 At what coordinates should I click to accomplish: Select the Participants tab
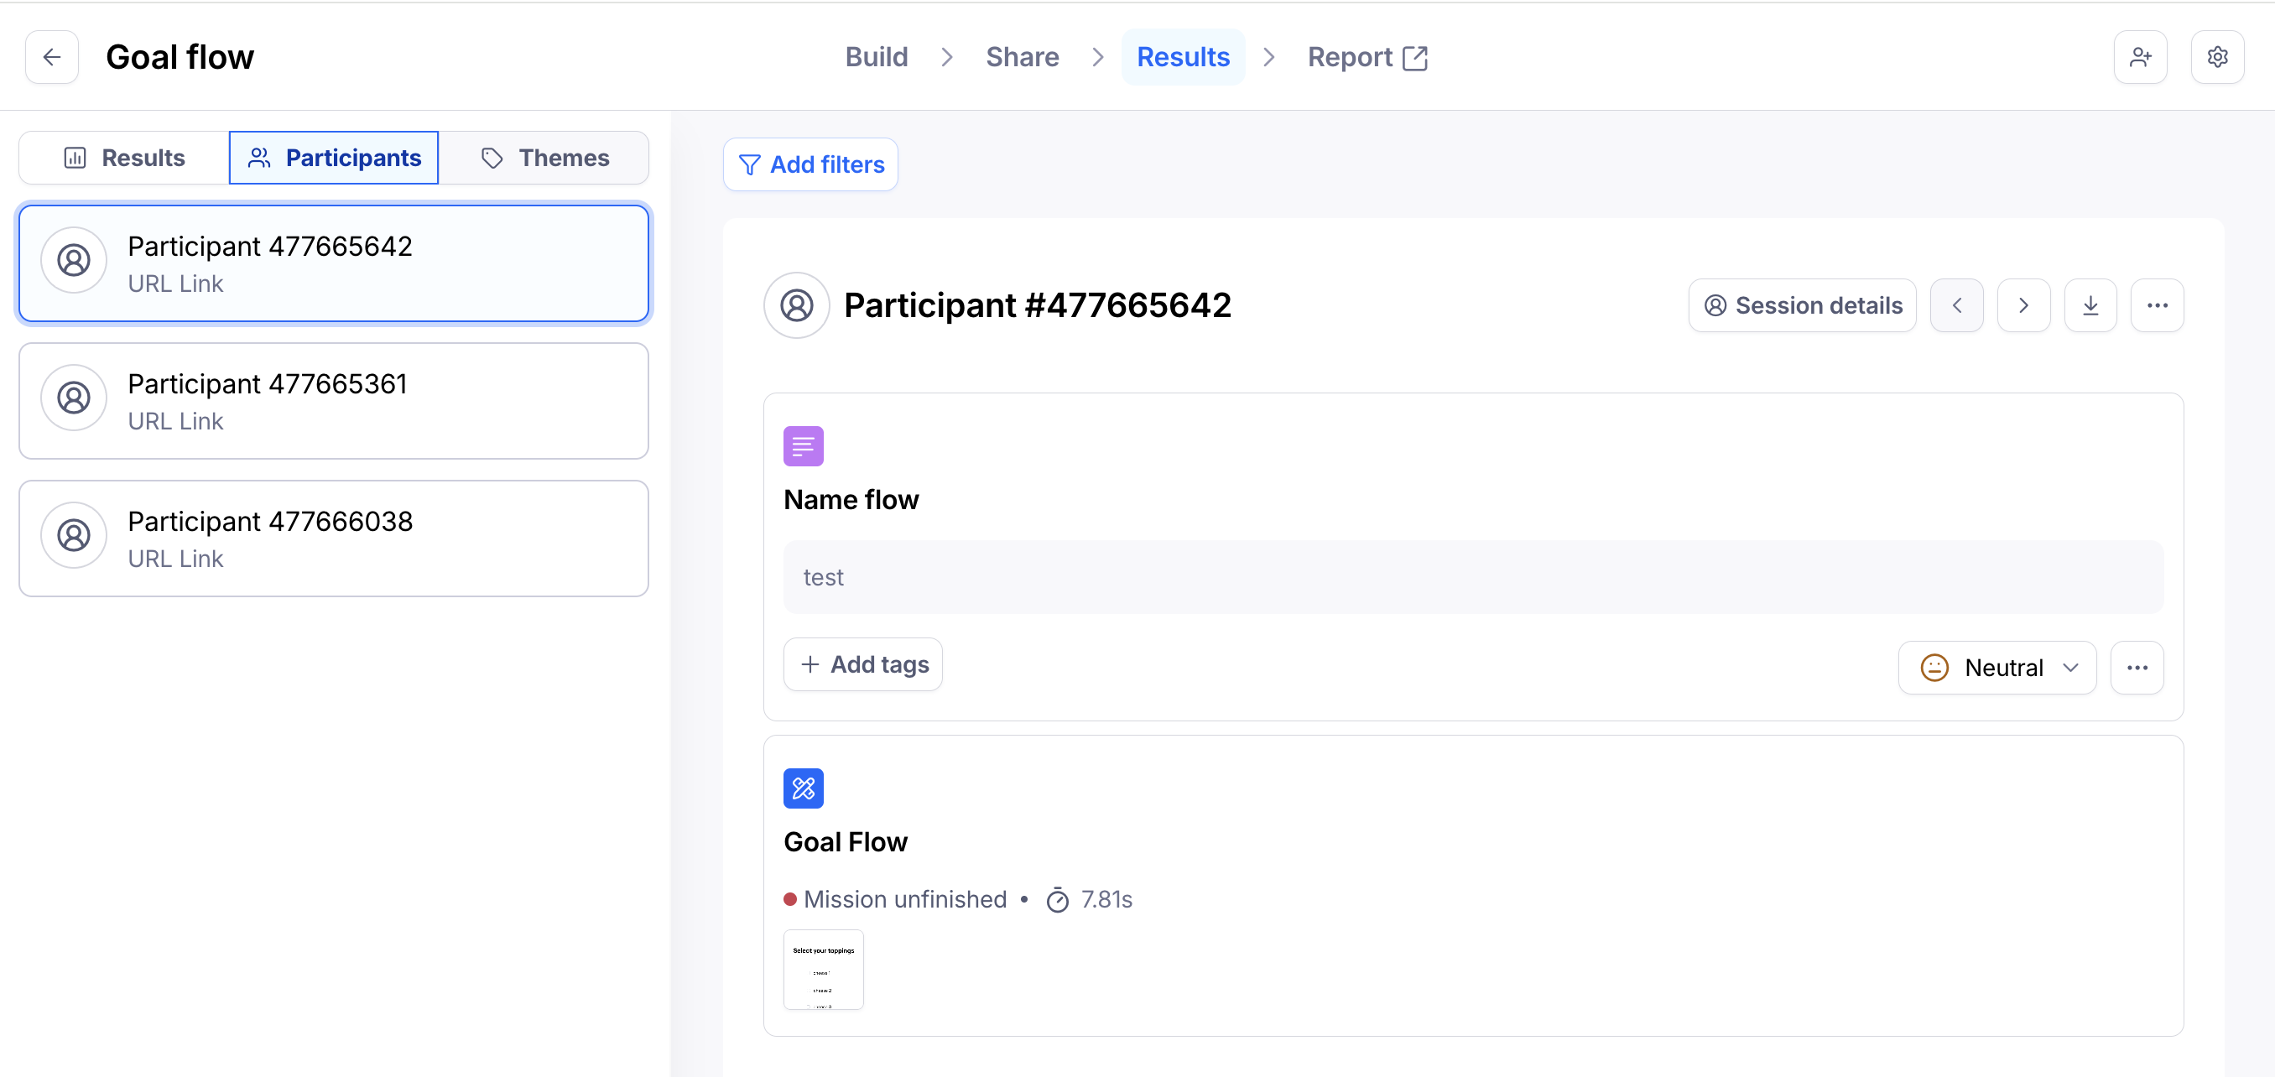334,158
